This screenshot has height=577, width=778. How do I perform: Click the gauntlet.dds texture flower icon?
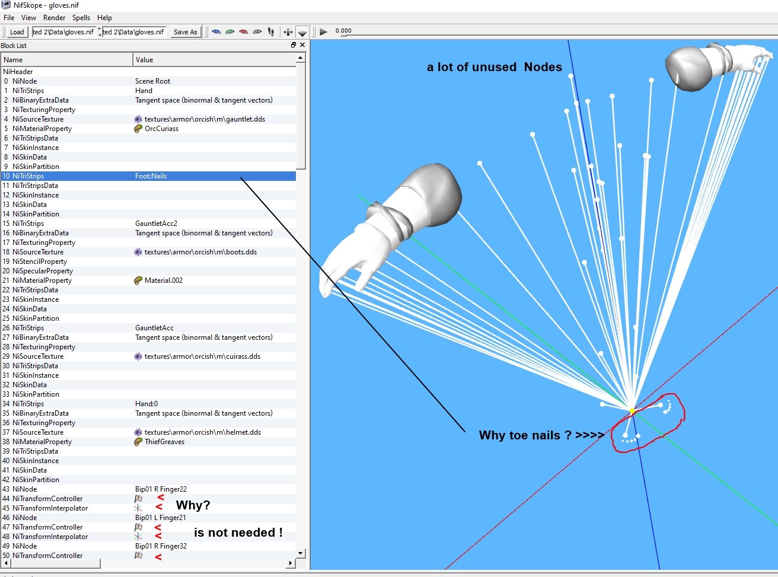coord(138,119)
